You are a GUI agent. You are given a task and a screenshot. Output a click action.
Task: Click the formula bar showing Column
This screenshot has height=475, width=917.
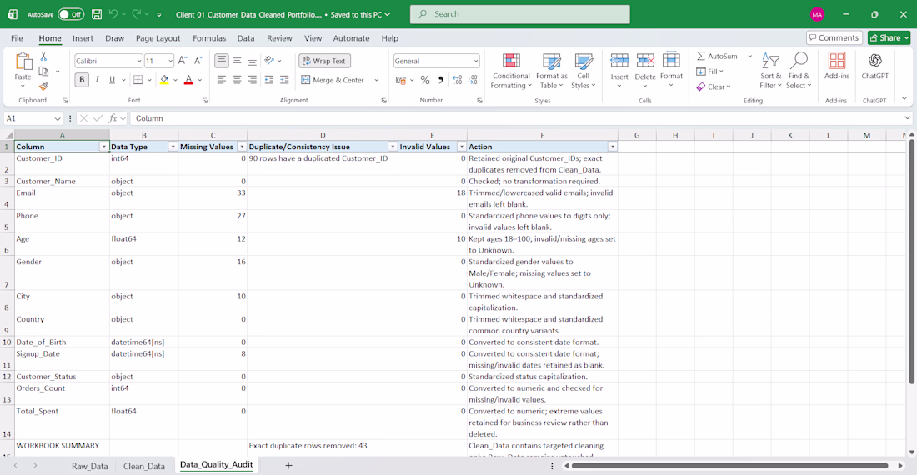point(519,118)
